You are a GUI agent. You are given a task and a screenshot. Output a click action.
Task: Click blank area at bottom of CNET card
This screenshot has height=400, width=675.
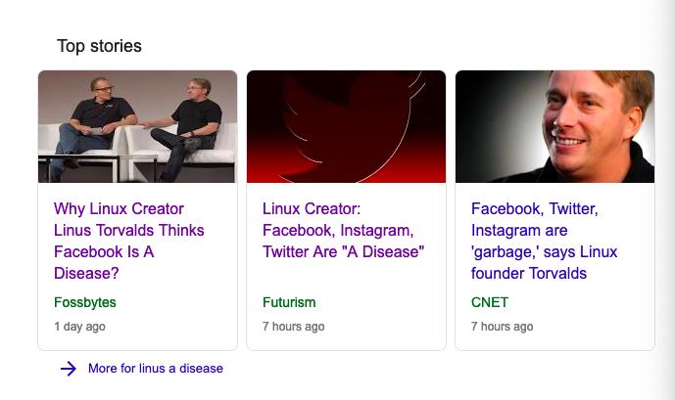click(598, 338)
